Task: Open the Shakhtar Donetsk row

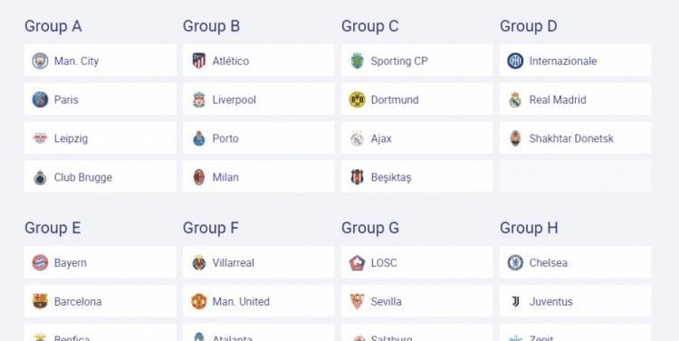Action: pyautogui.click(x=576, y=138)
